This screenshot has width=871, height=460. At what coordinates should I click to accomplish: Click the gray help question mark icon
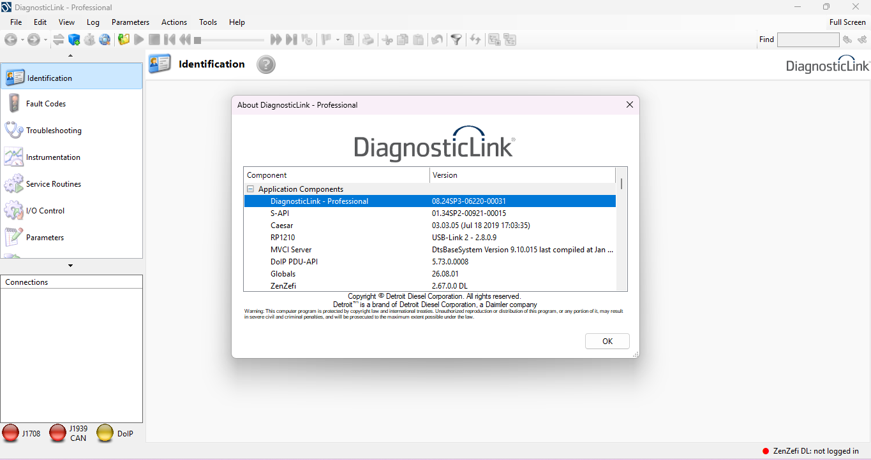pos(266,64)
